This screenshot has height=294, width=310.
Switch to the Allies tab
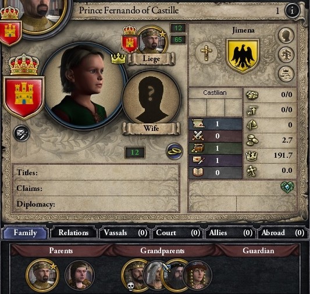[230, 233]
